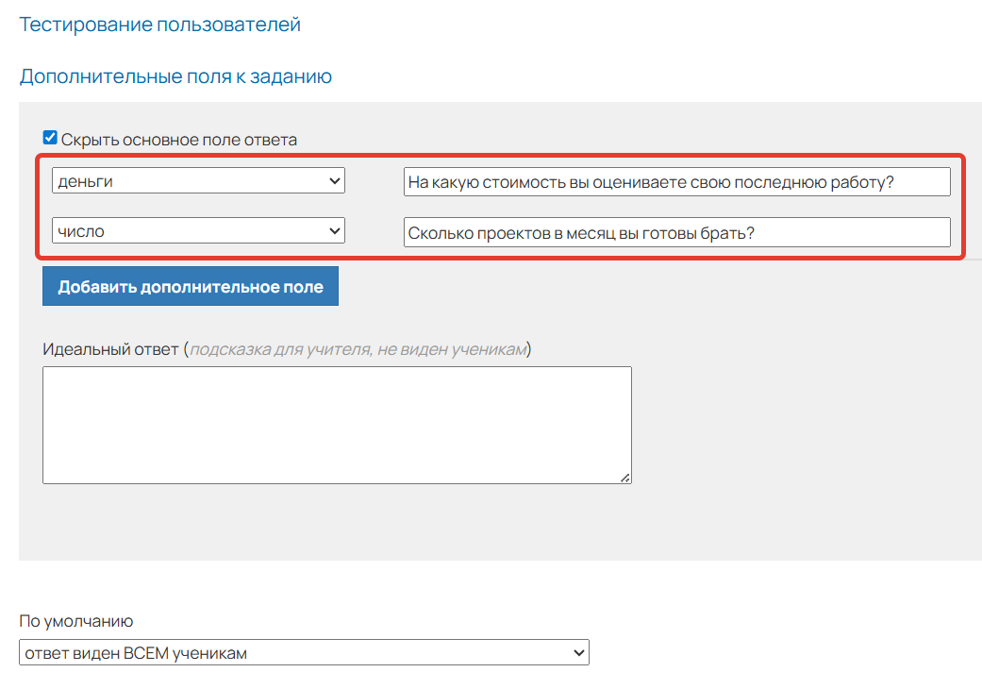Screen dimensions: 982x689
Task: Click the "Дополнительные поля к заданию" heading
Action: coord(175,76)
